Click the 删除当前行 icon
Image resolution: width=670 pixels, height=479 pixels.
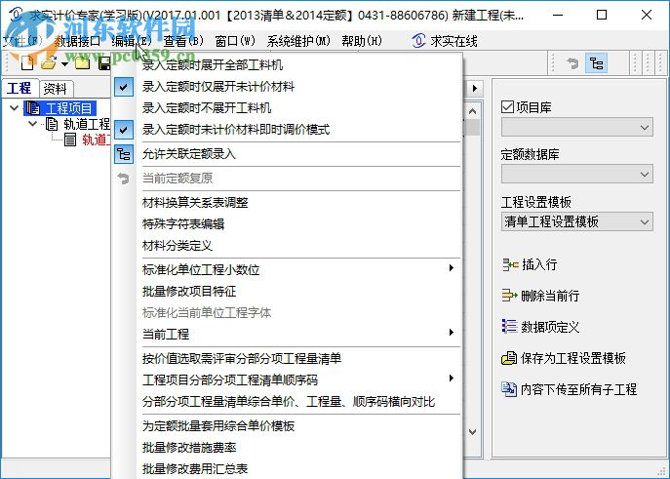(x=510, y=296)
